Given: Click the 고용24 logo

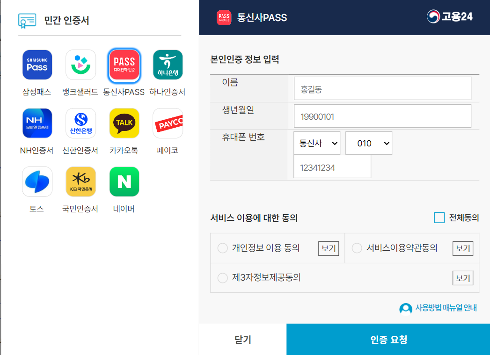Looking at the screenshot, I should coord(450,16).
